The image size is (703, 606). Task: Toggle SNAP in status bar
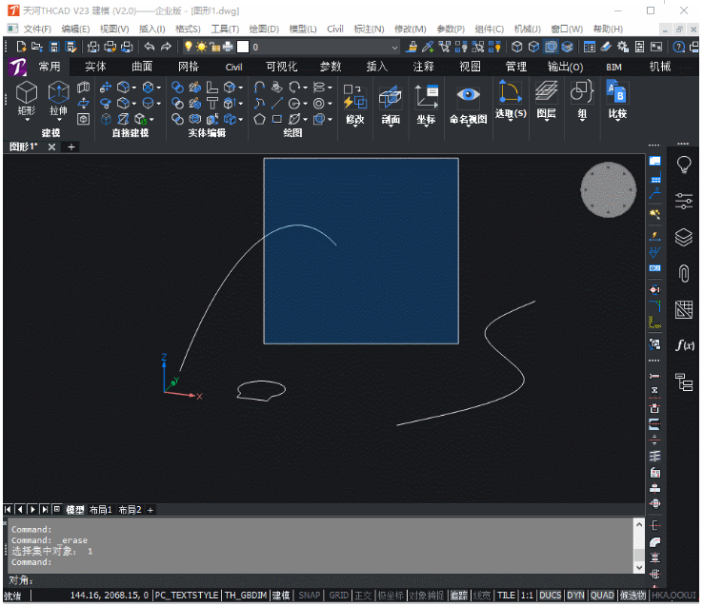pos(310,596)
